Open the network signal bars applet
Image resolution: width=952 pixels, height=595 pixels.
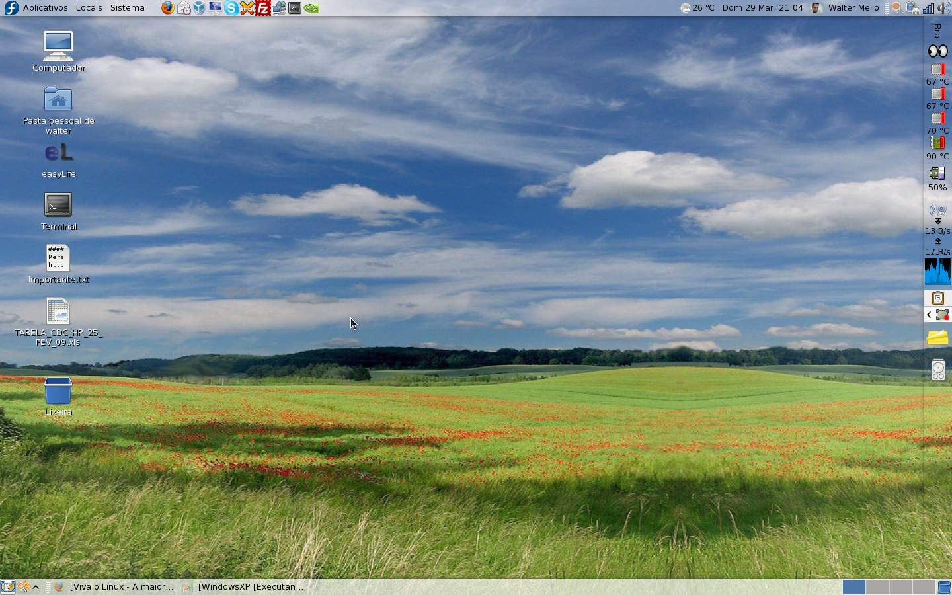point(929,8)
